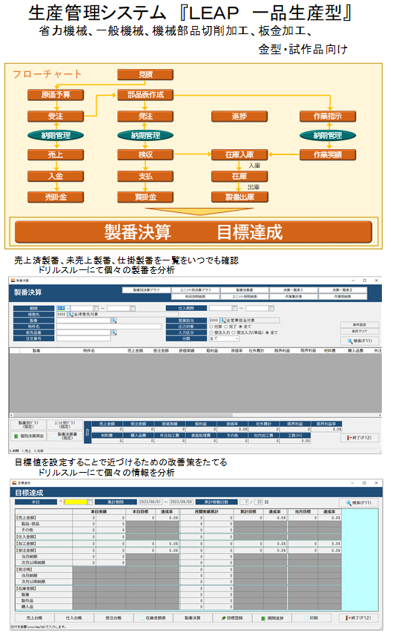The width and height of the screenshot is (393, 636).
Task: Open the calendar icon of the 期間 start date
Action: pos(96,308)
